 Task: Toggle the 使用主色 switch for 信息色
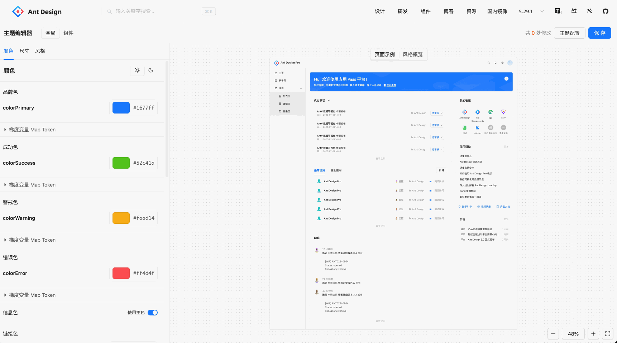[153, 313]
